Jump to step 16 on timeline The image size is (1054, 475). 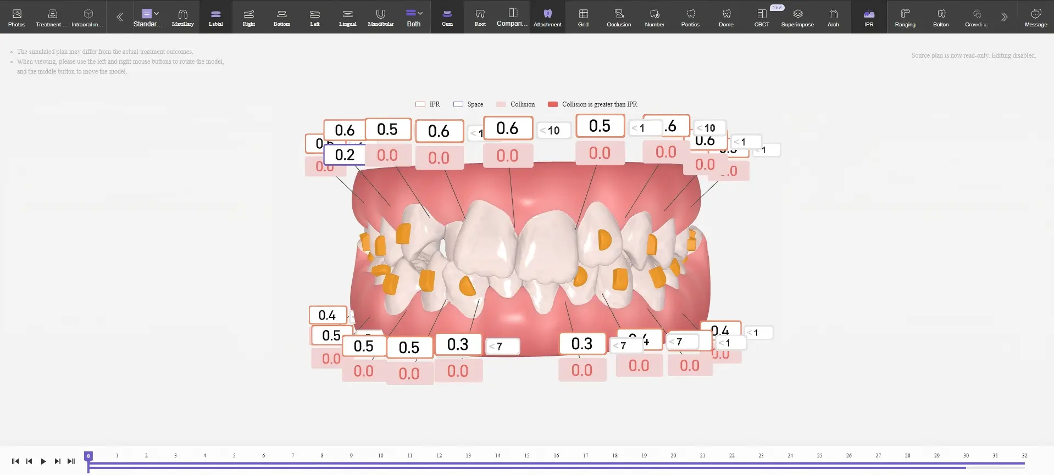[556, 456]
